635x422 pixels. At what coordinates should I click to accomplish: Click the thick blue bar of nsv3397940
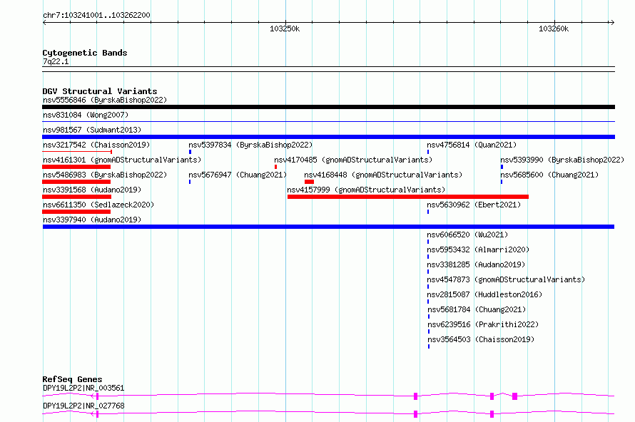[x=328, y=227]
